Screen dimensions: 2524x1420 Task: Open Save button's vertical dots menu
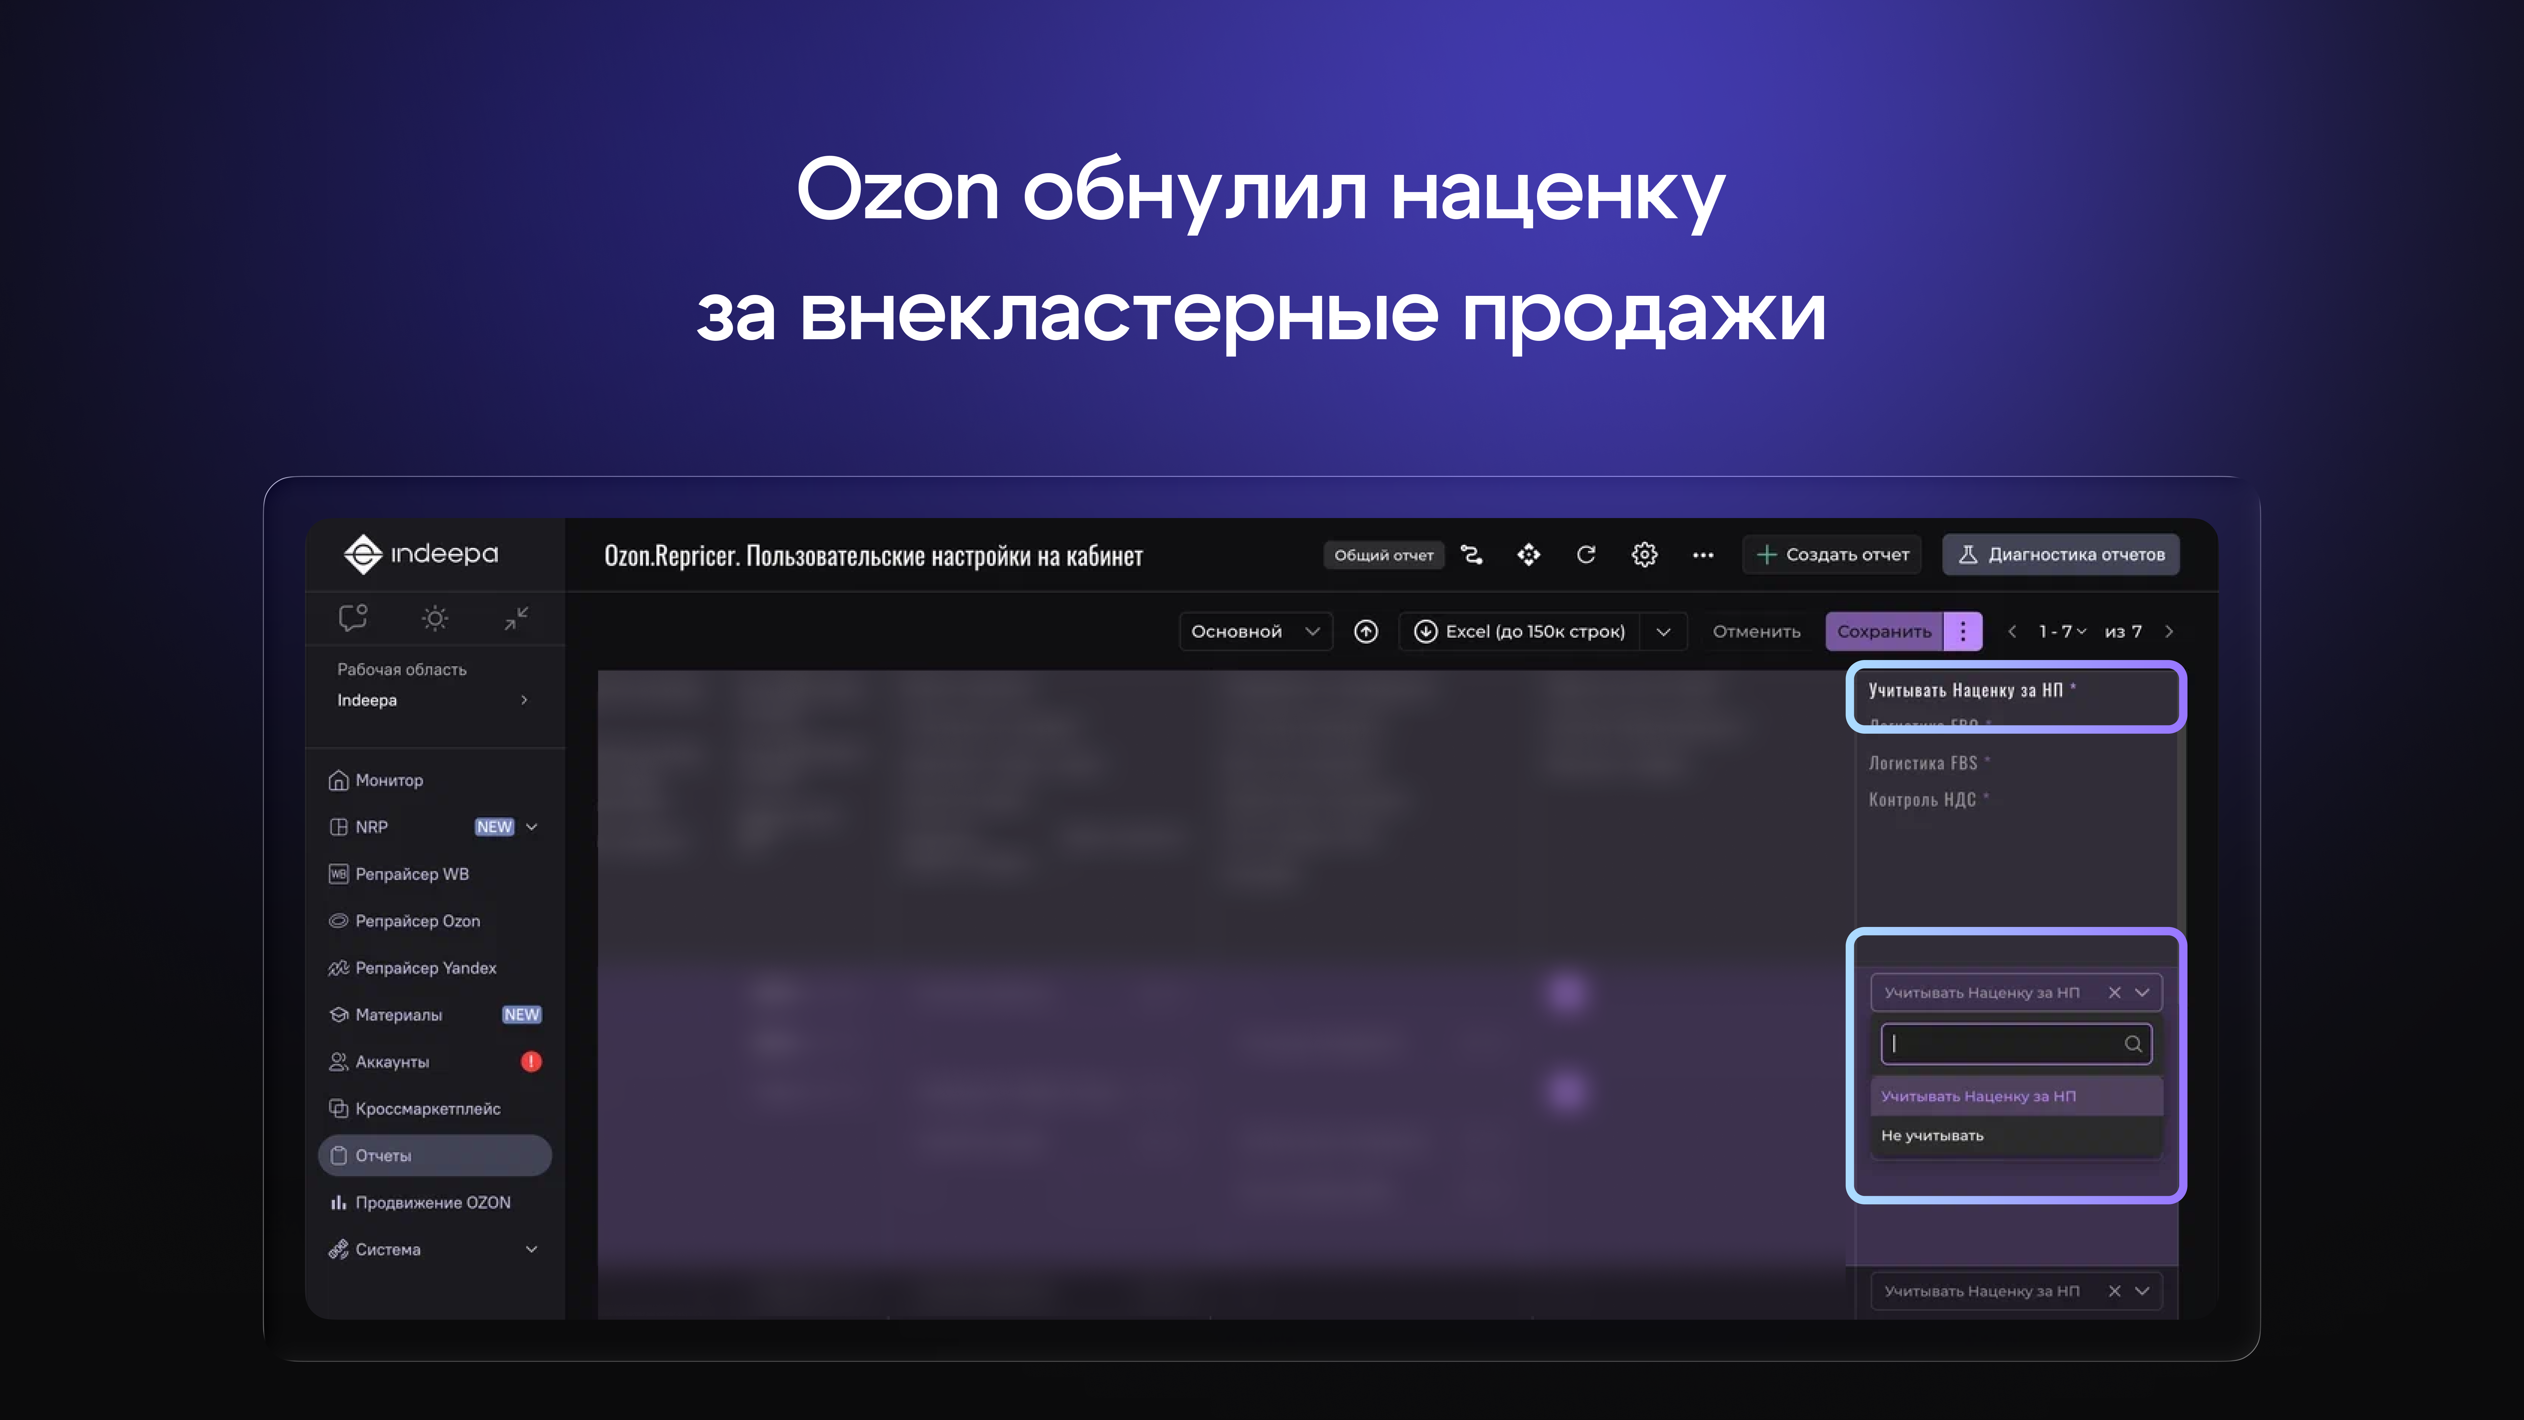pyautogui.click(x=1963, y=631)
